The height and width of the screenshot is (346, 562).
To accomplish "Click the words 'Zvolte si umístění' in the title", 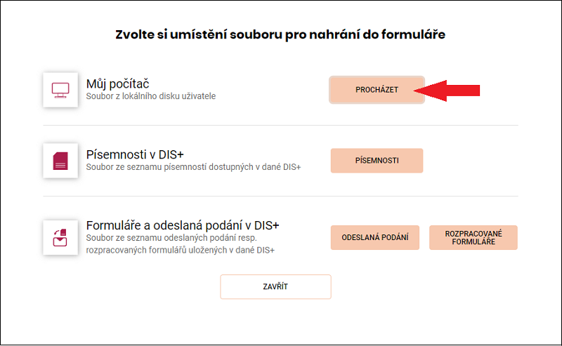I will 171,34.
